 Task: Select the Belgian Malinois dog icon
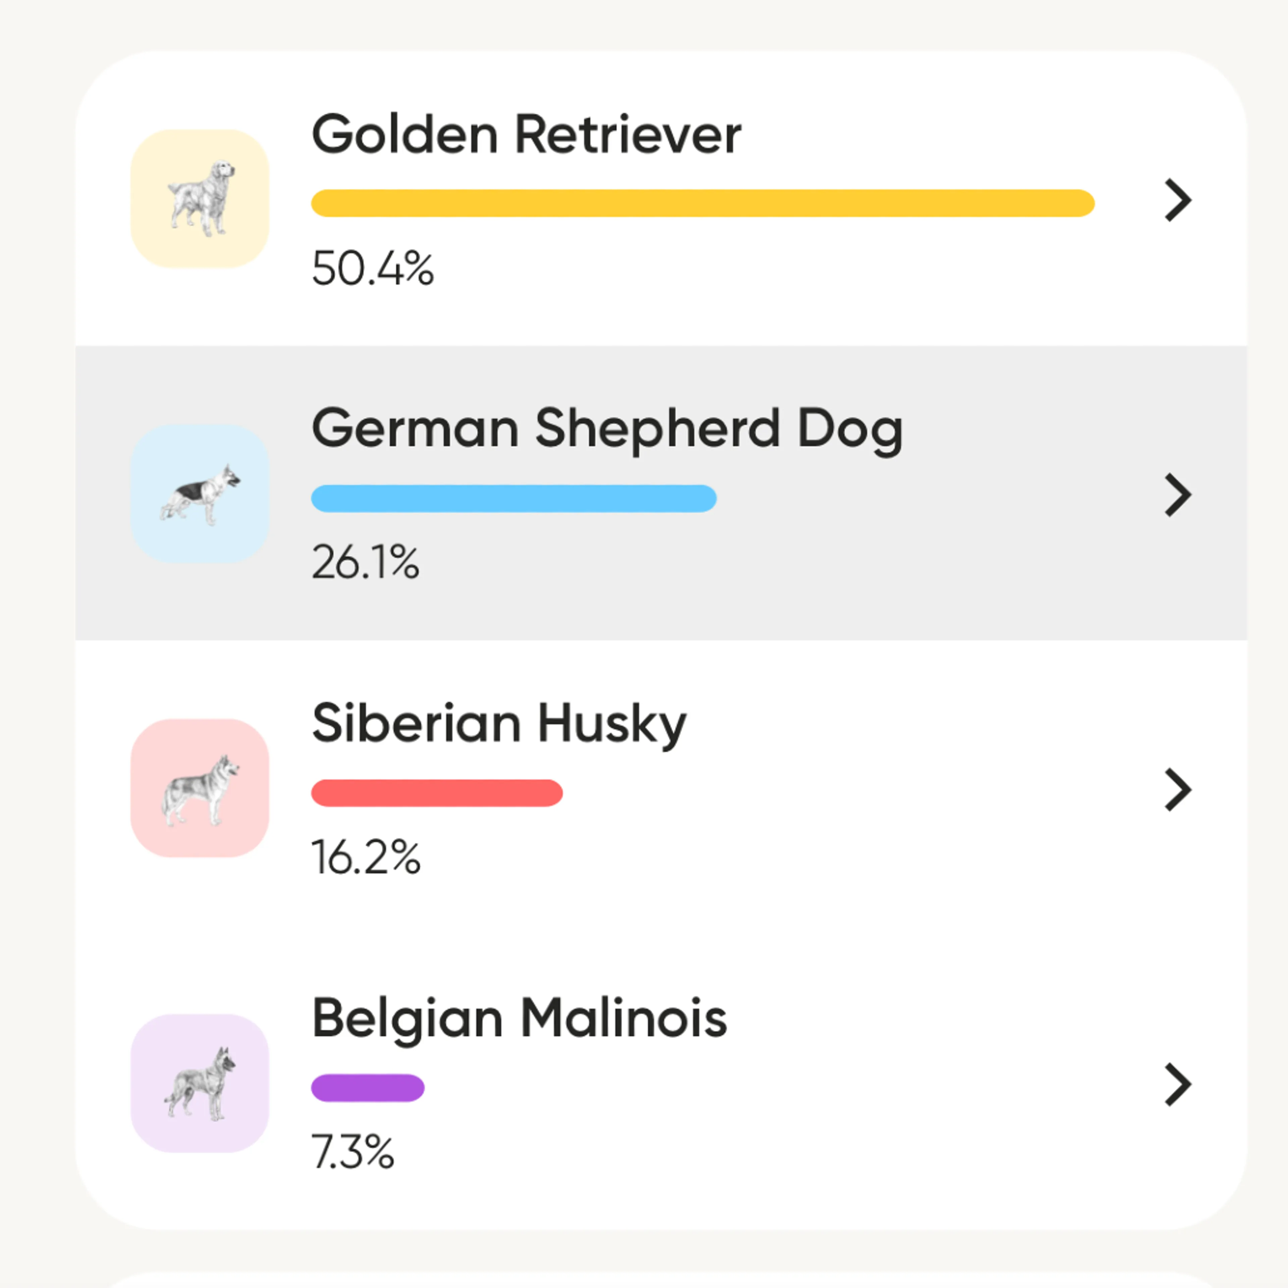200,1083
